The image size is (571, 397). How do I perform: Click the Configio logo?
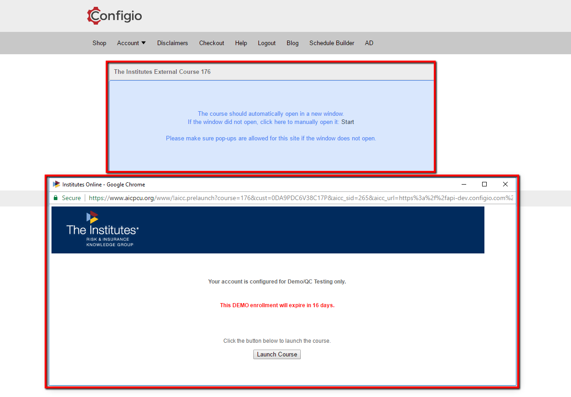(114, 16)
